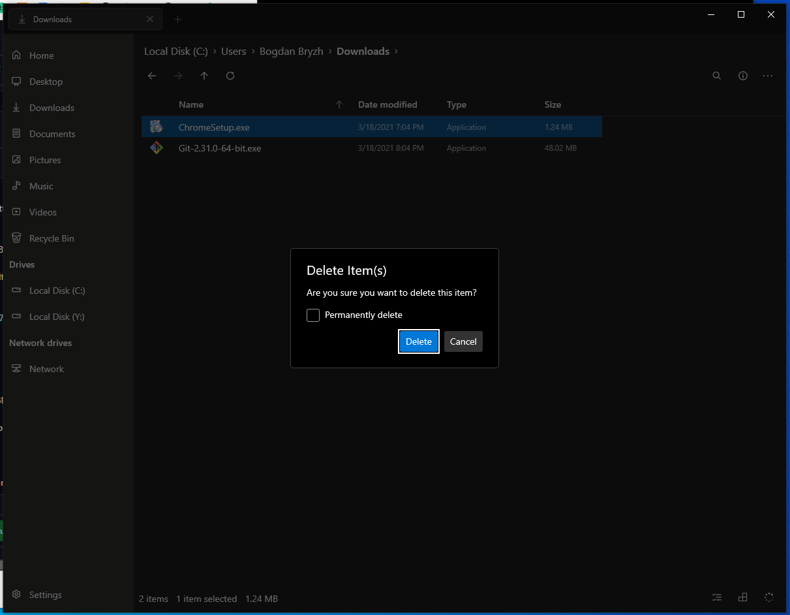
Task: Sort by Date modified column header
Action: [387, 104]
